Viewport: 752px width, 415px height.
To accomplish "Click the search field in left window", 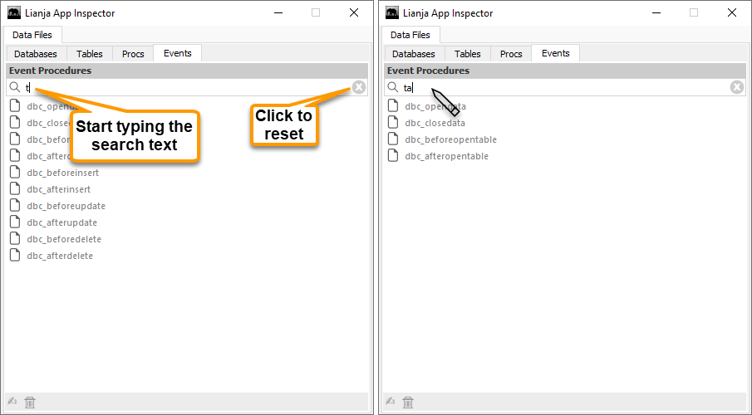I will tap(183, 87).
